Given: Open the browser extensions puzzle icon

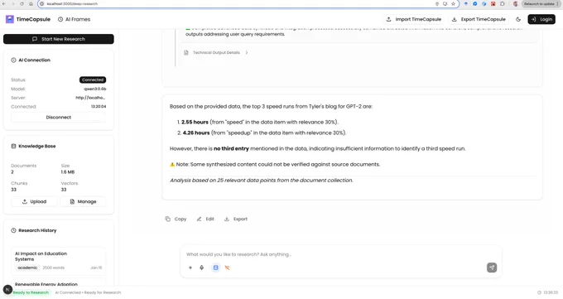Looking at the screenshot, I should (503, 3).
